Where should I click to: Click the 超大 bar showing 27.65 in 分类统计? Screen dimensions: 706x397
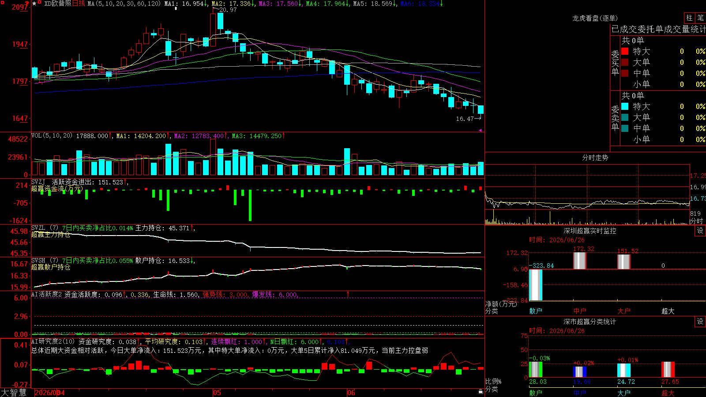(x=668, y=370)
